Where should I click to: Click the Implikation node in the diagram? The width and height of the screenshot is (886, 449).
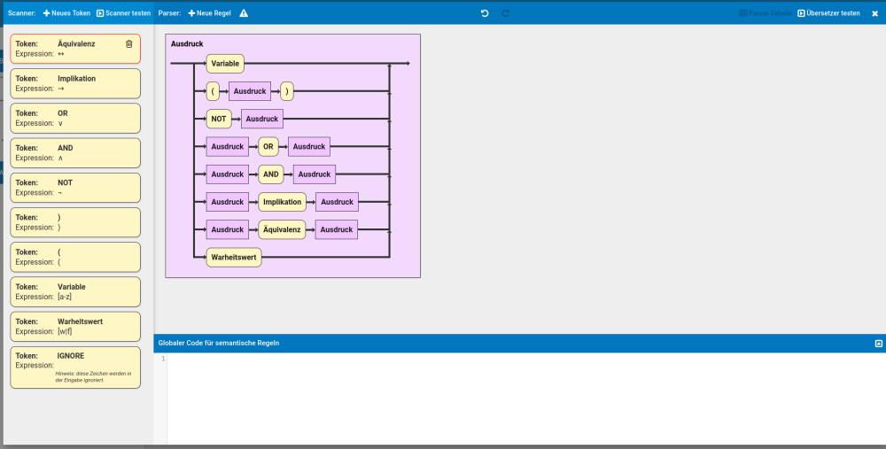pyautogui.click(x=282, y=202)
